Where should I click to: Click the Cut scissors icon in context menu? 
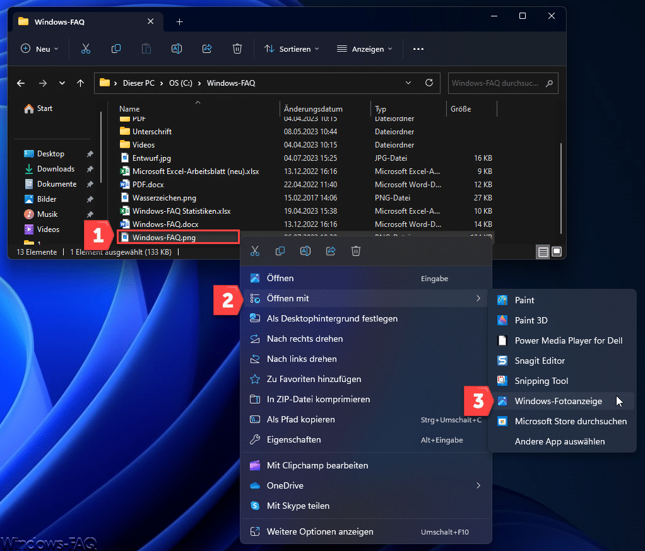pos(255,251)
